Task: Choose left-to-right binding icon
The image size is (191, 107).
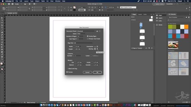Action: [x=95, y=49]
